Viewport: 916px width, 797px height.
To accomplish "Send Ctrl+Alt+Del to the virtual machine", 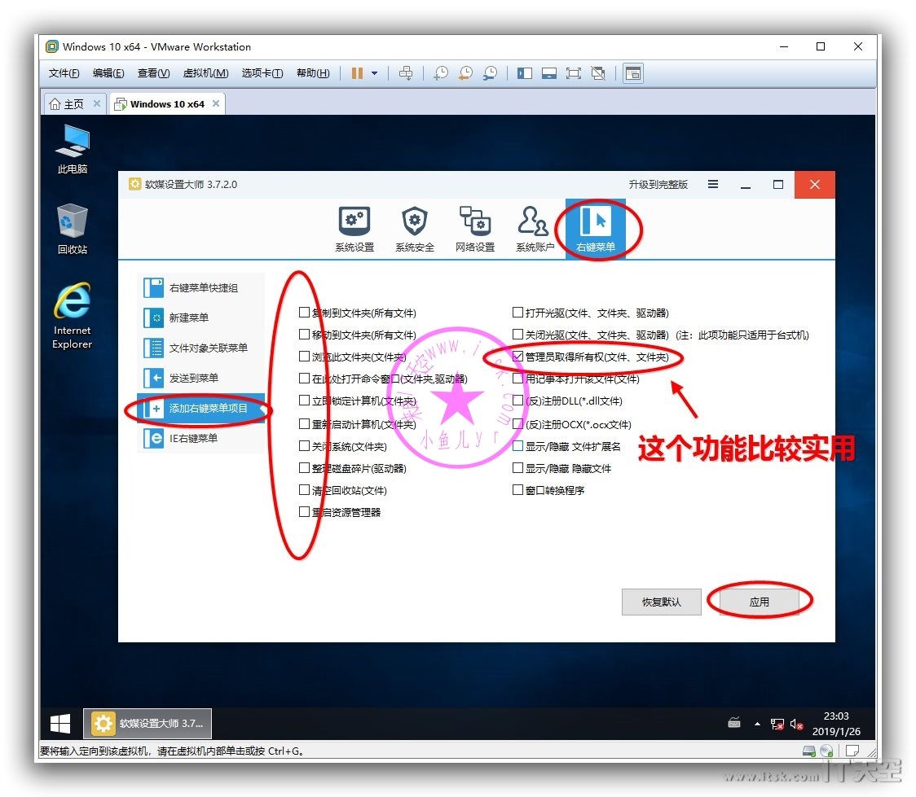I will pos(405,73).
